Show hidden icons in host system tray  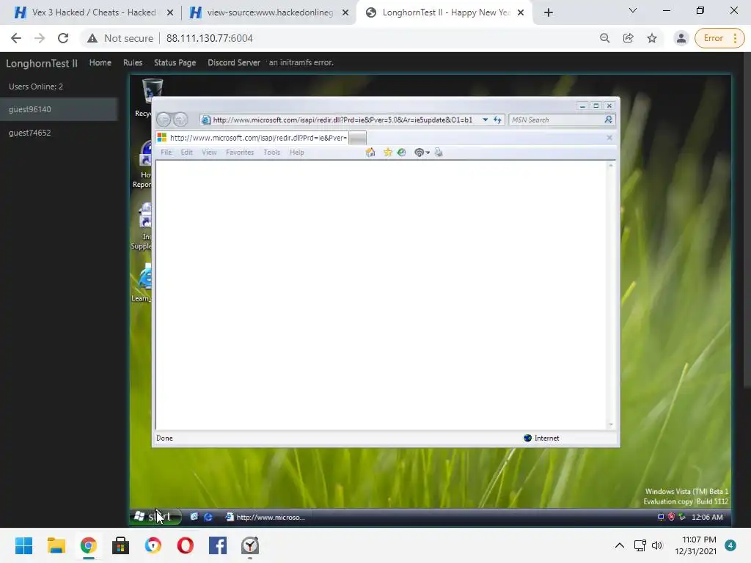click(x=619, y=545)
